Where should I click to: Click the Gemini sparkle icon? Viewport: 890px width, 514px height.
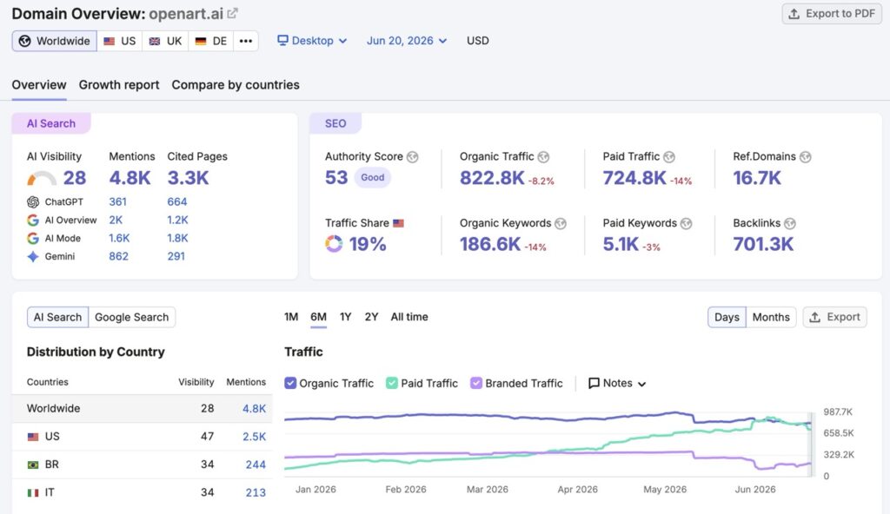[x=33, y=256]
